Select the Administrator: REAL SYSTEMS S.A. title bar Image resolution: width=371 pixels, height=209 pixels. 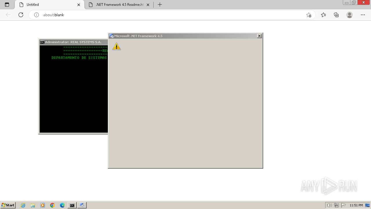[74, 42]
